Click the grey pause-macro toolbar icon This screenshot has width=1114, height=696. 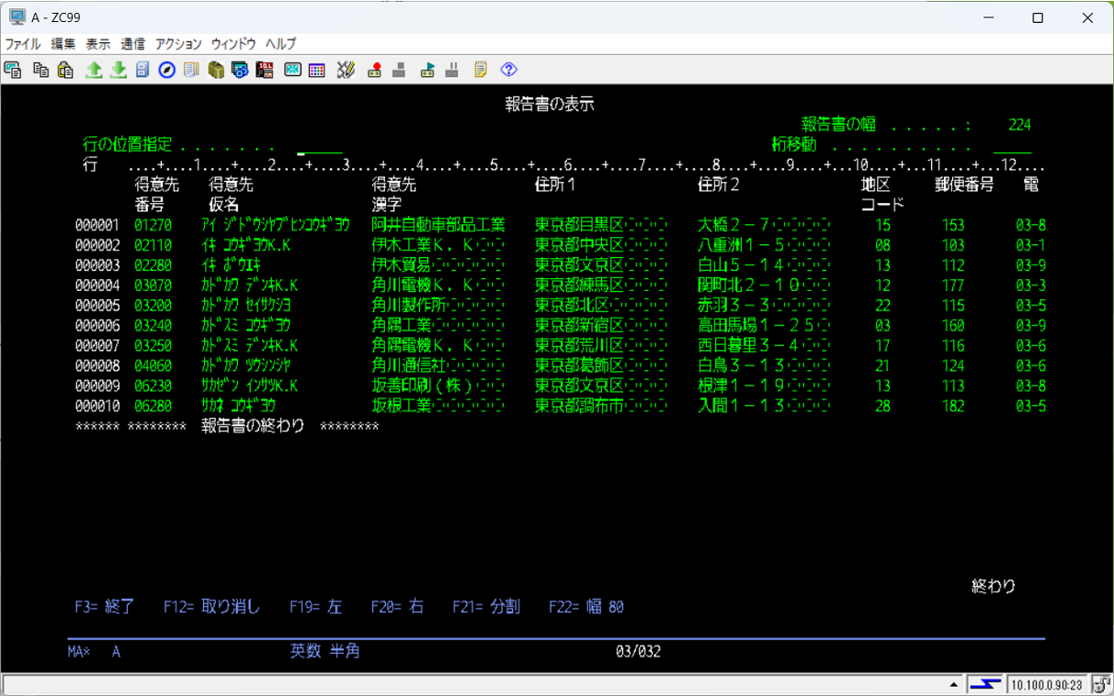click(x=452, y=70)
